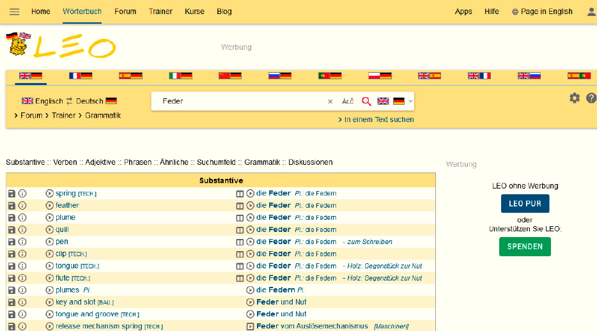Select English-Russian dictionary flag pair
The image size is (597, 331).
click(529, 75)
